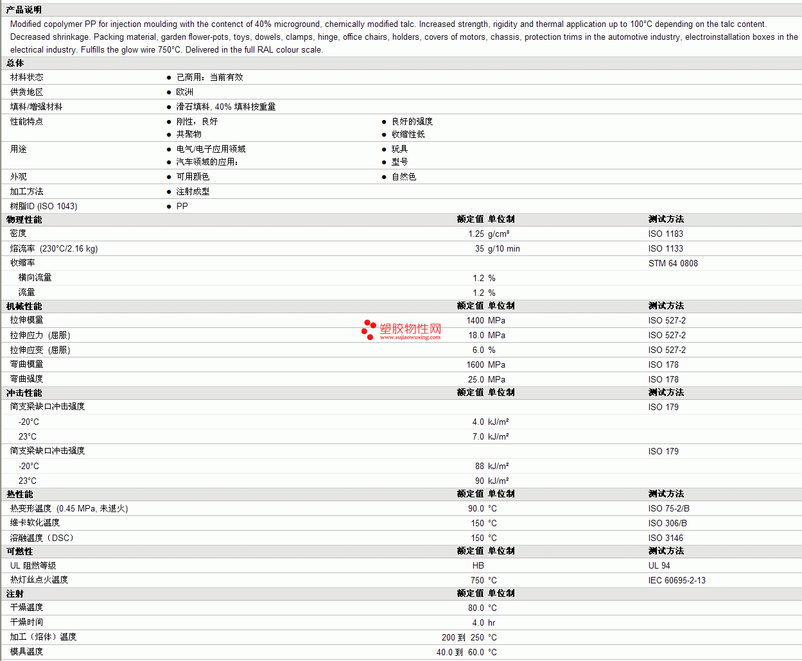Image resolution: width=802 pixels, height=661 pixels.
Task: Click the bullet text '型号'
Action: (x=400, y=162)
